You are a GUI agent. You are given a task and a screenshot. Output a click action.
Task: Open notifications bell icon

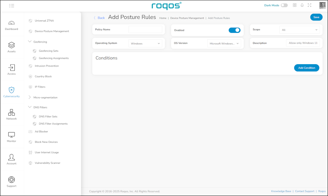tap(302, 5)
